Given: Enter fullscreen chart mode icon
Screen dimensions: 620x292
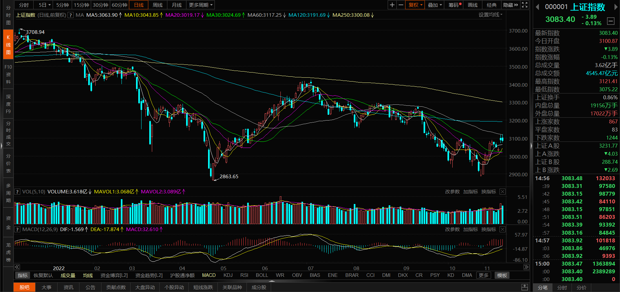Looking at the screenshot, I should [x=525, y=5].
